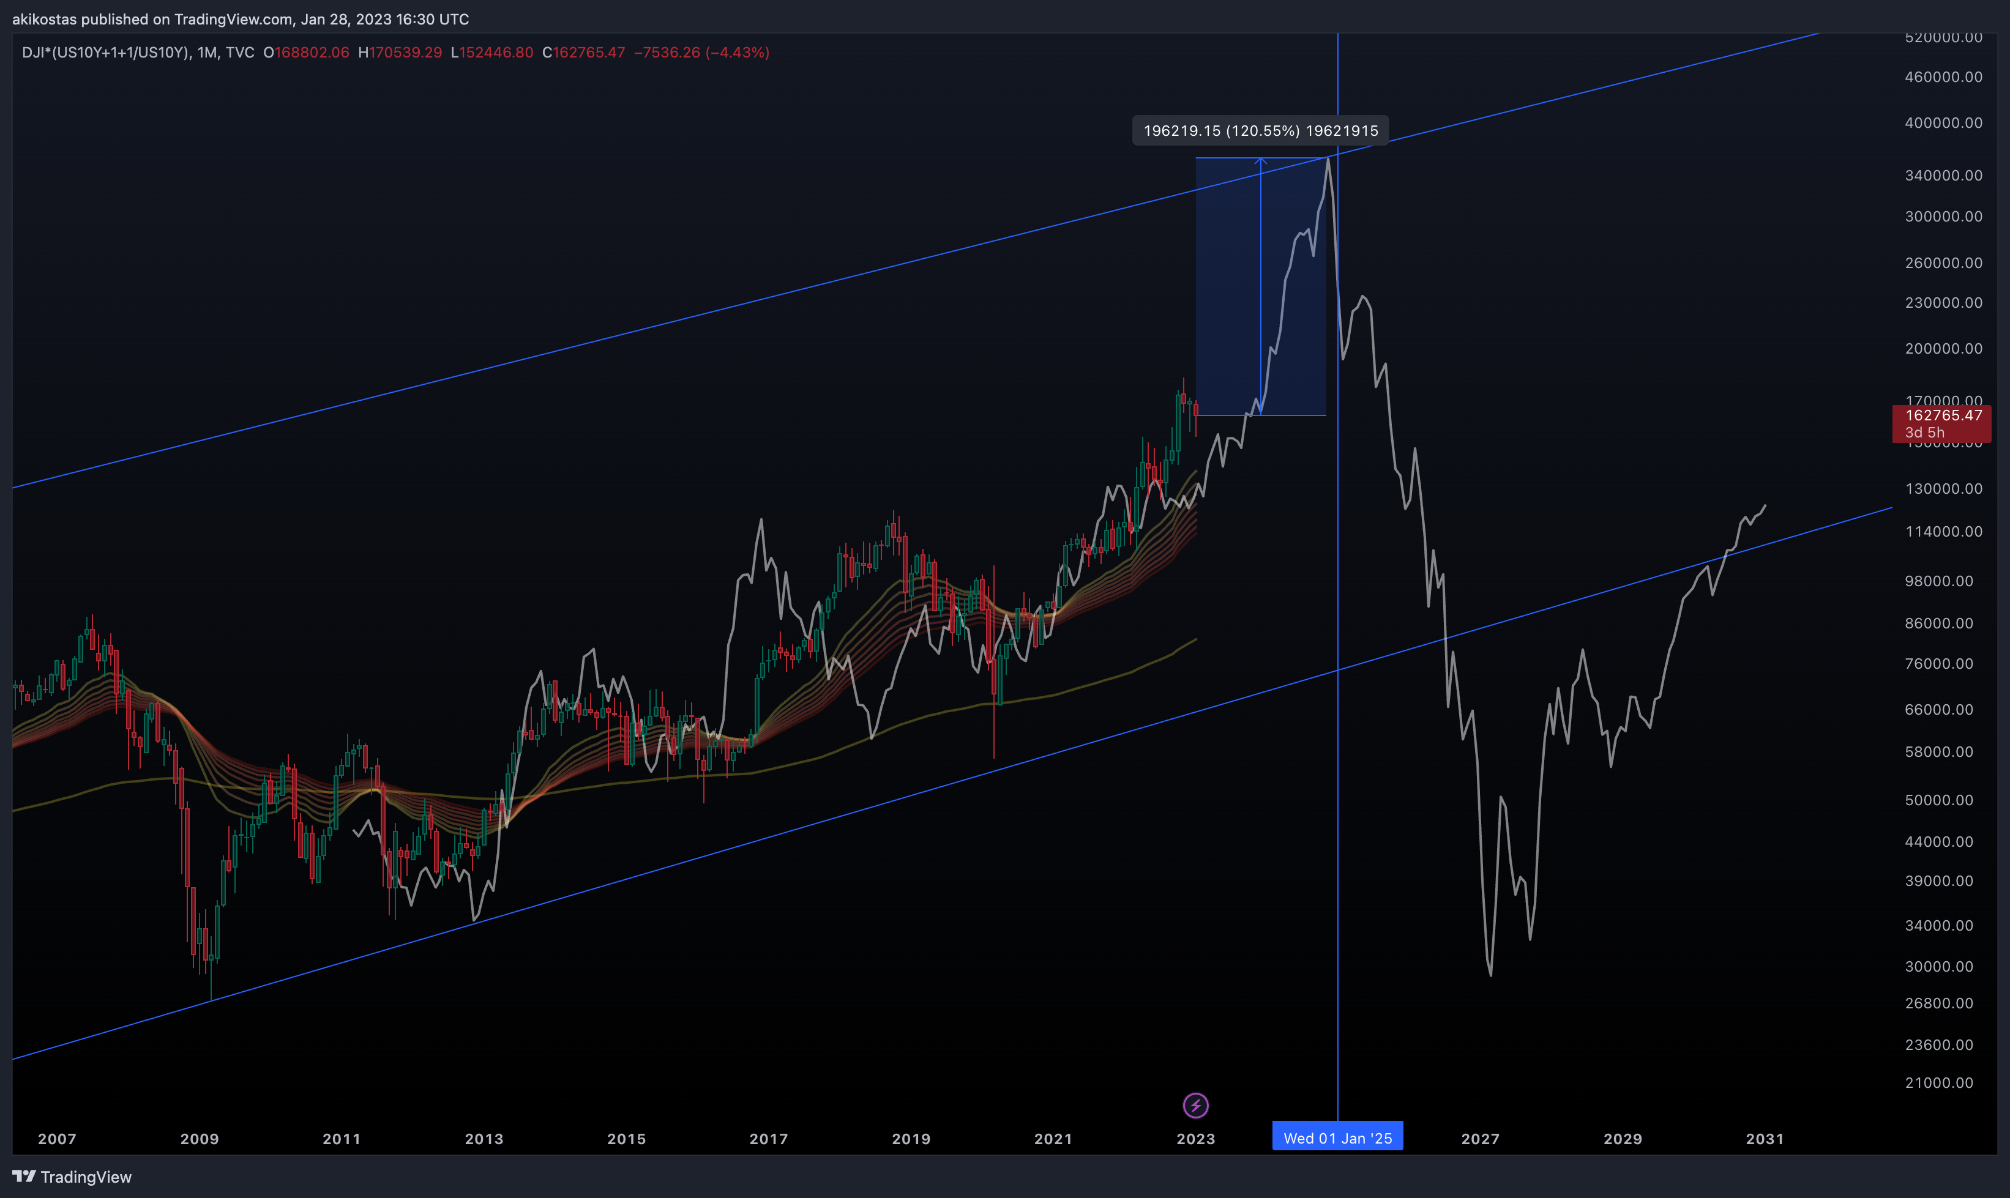Click the 2013 year label on time axis
This screenshot has height=1198, width=2010.
[x=484, y=1139]
